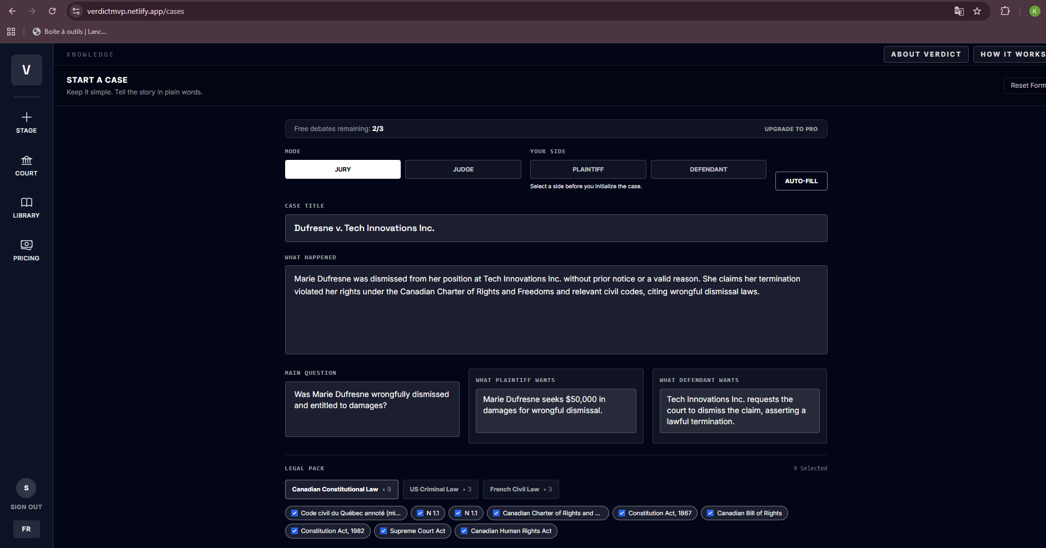Viewport: 1046px width, 548px height.
Task: Bookmark the page with the star icon
Action: (977, 11)
